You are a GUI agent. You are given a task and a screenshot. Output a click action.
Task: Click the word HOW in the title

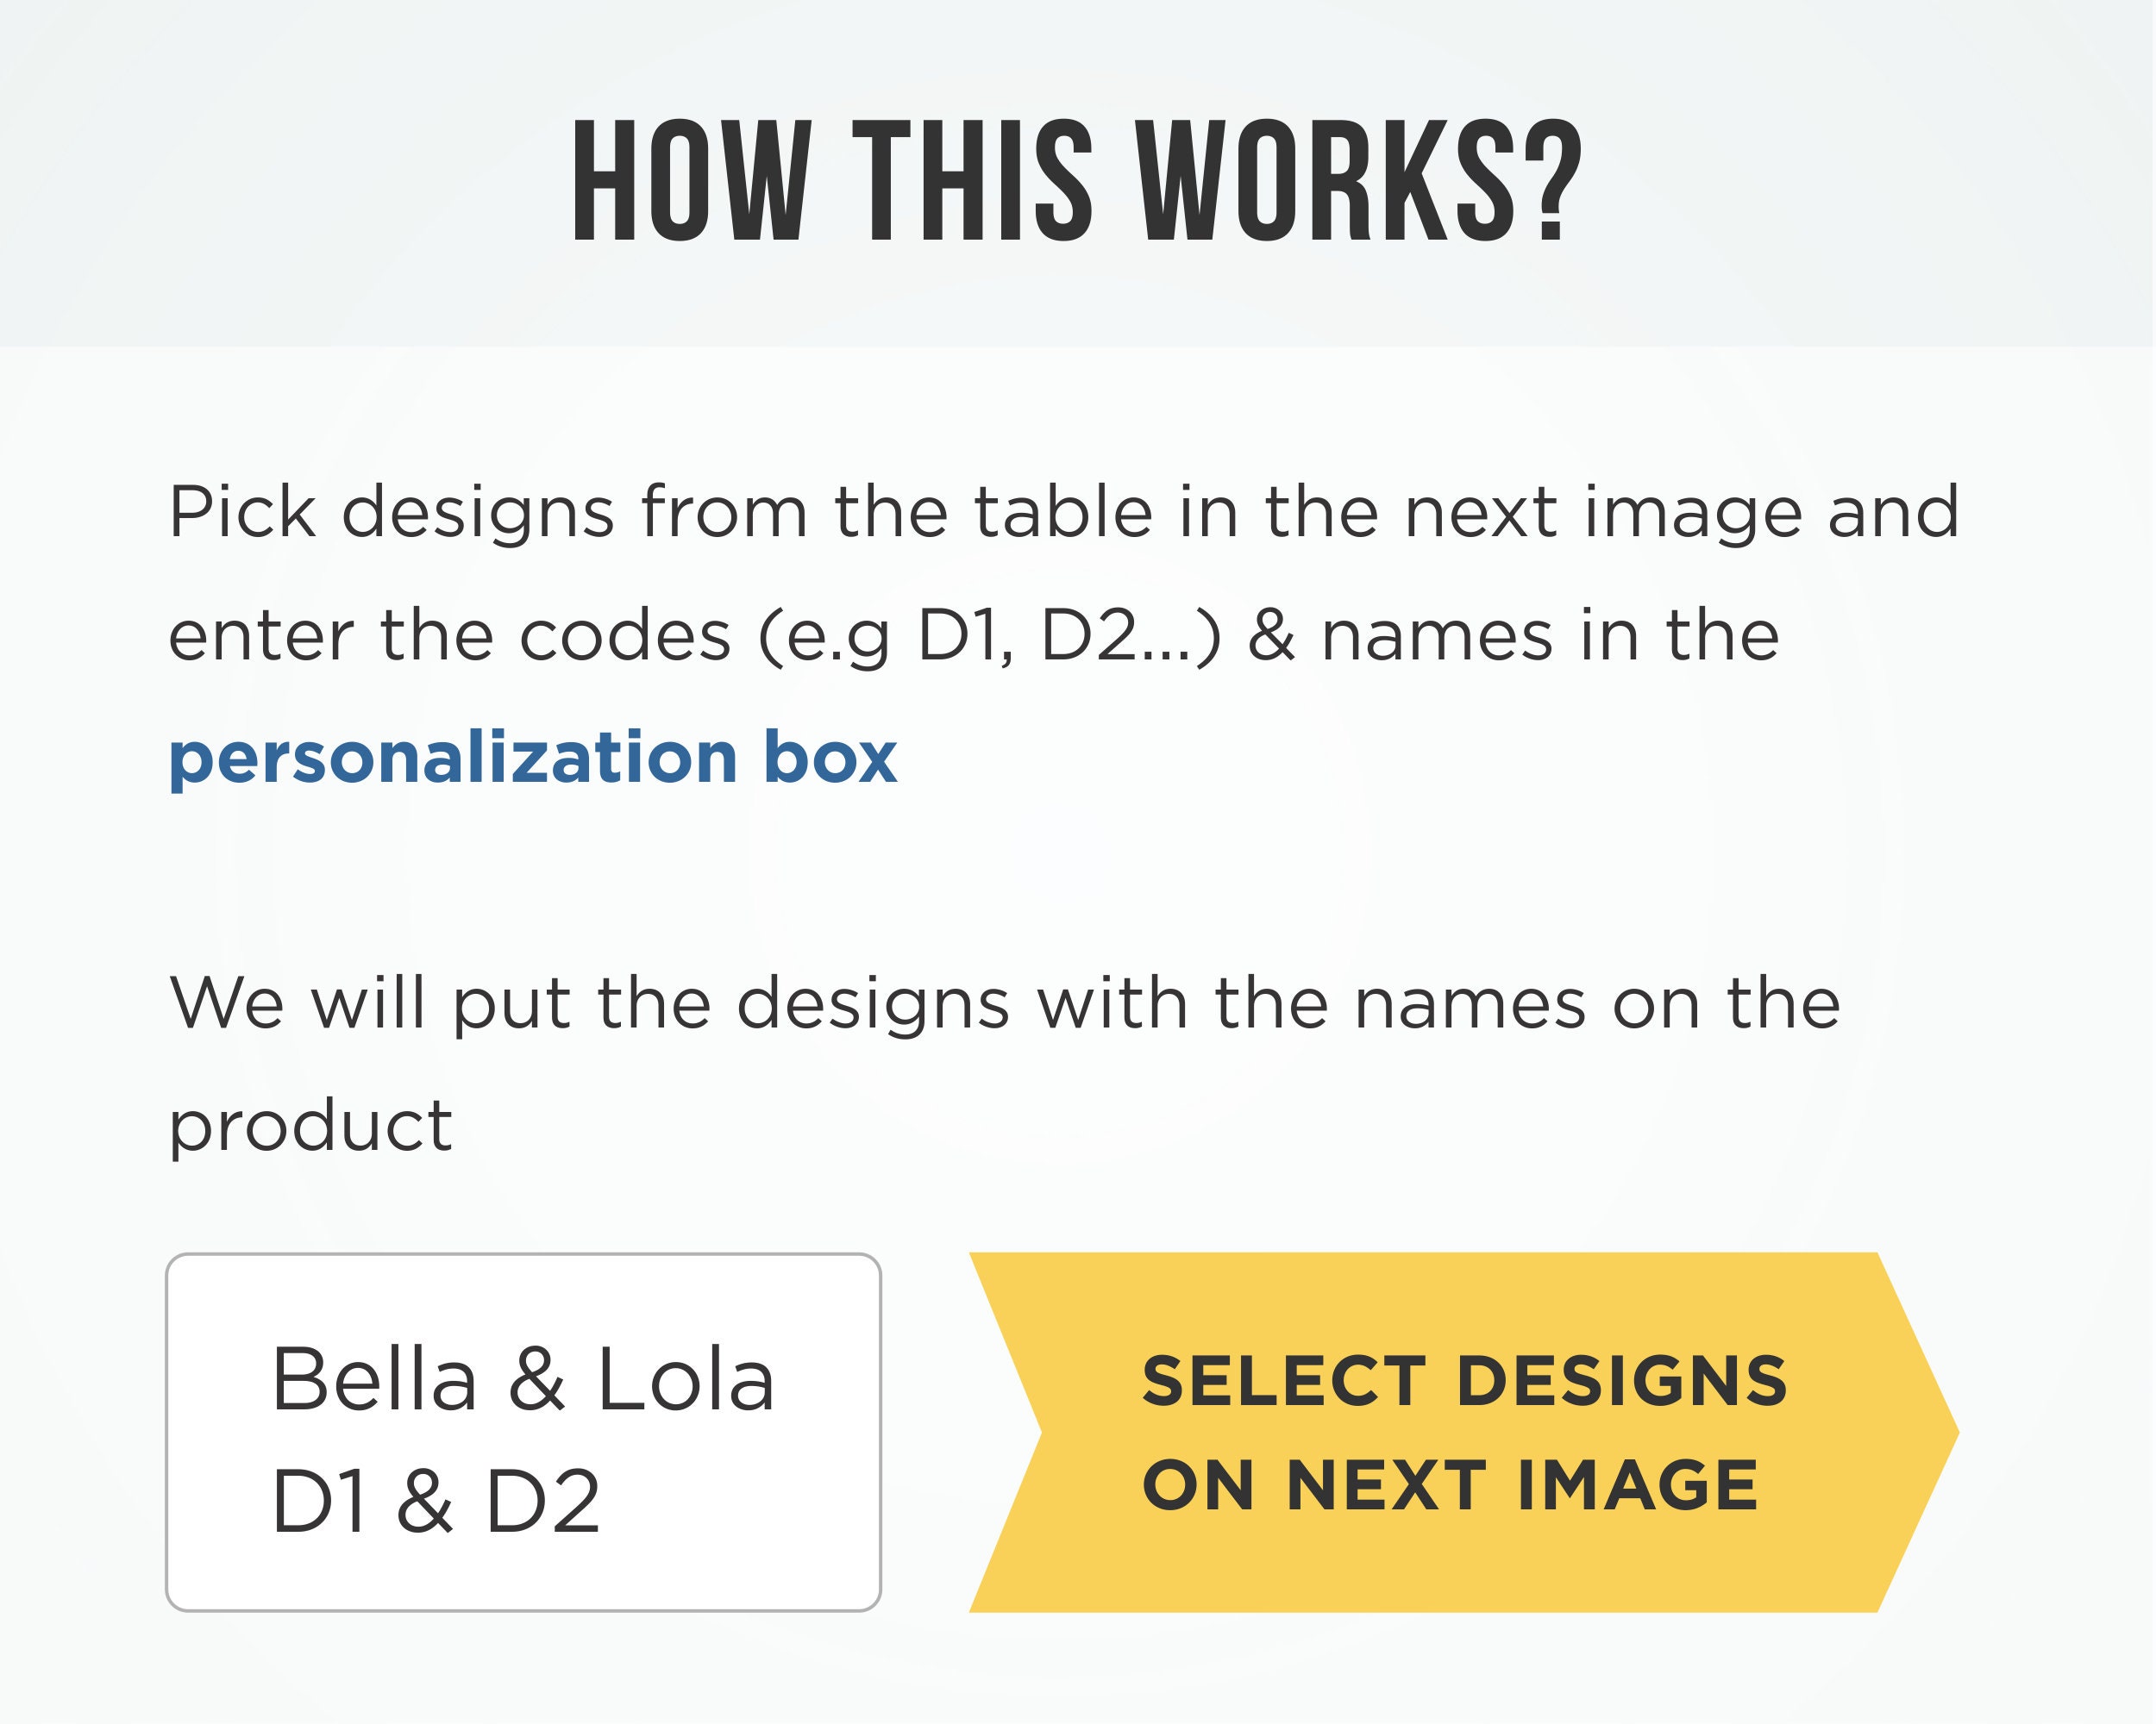click(x=689, y=181)
